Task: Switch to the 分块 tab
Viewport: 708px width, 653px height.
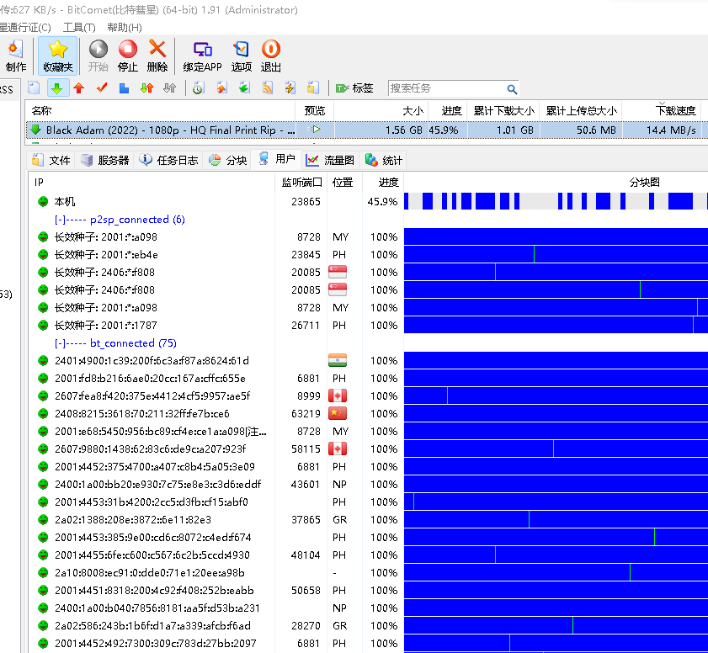Action: 228,160
